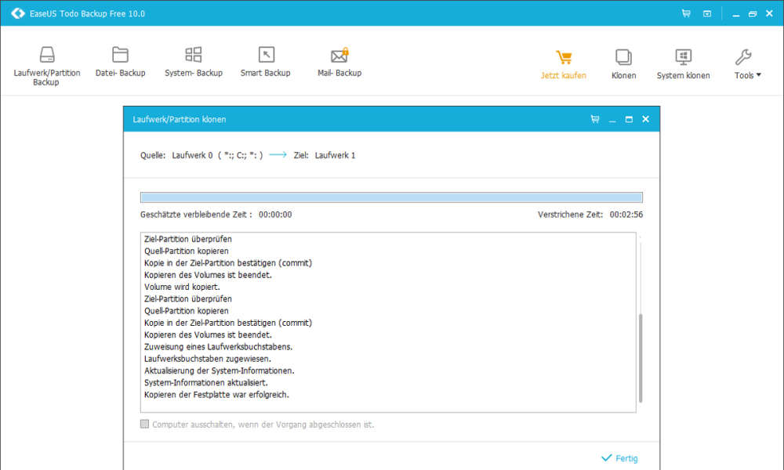784x470 pixels.
Task: Select 'Aktualisierung der System-Informationen.' log line
Action: pos(219,371)
